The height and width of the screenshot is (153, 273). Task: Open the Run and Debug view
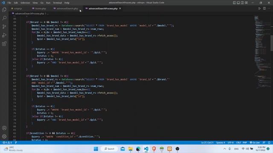(x=4, y=35)
